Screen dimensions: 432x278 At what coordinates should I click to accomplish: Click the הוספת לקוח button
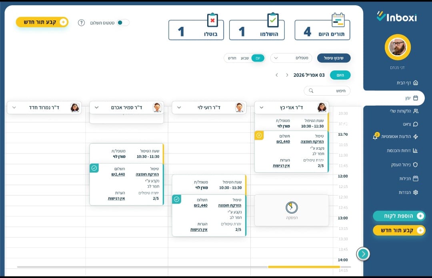(399, 216)
